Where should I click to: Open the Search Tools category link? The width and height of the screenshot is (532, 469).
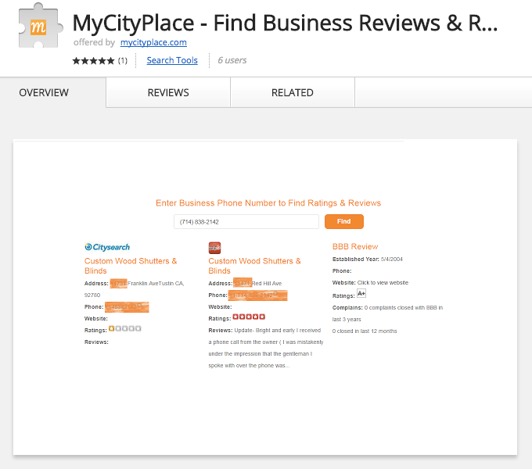tap(172, 60)
